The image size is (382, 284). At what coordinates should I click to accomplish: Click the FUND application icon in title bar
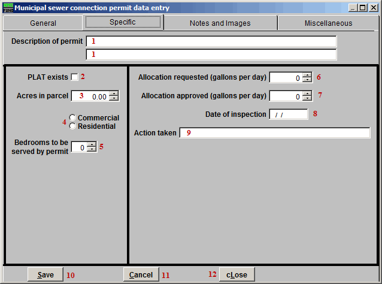(x=8, y=8)
